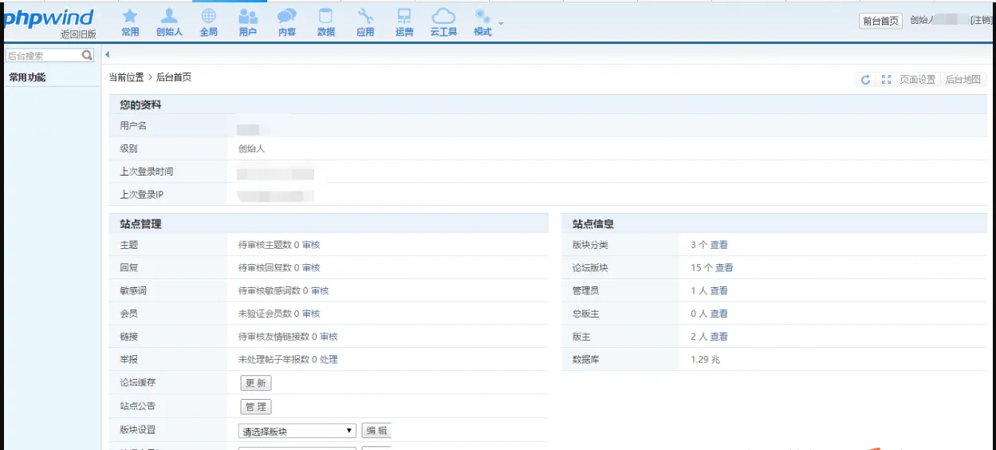This screenshot has width=996, height=450.
Task: Open 版块设置 请选择版块 dropdown
Action: coord(297,431)
